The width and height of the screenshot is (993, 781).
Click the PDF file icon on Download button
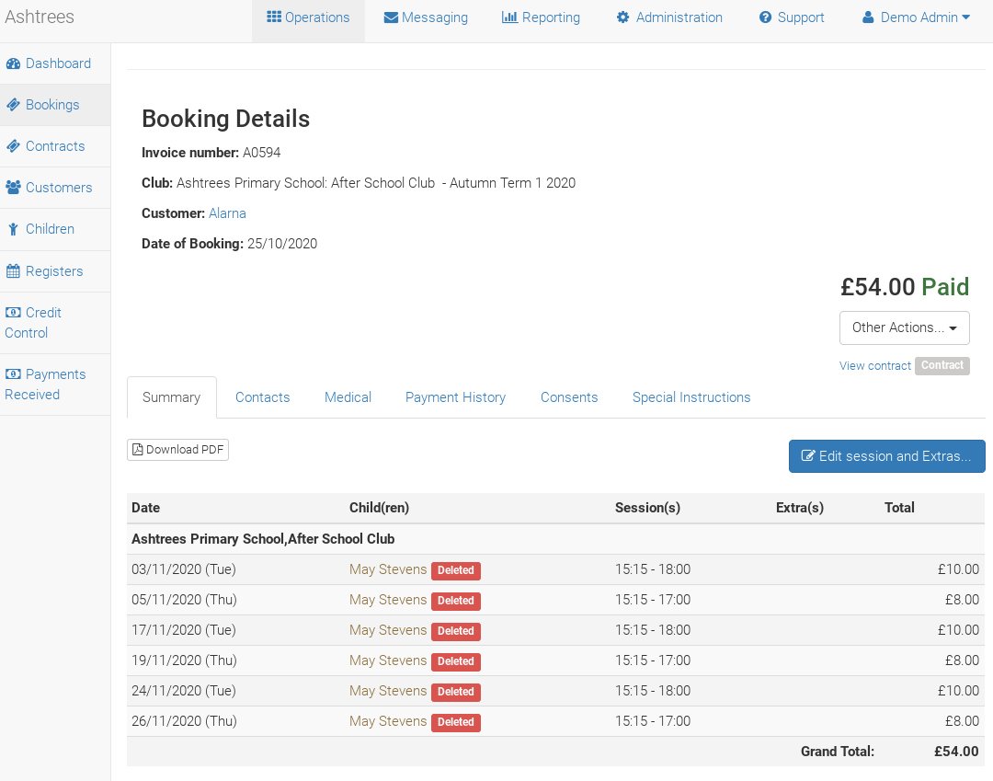tap(137, 450)
